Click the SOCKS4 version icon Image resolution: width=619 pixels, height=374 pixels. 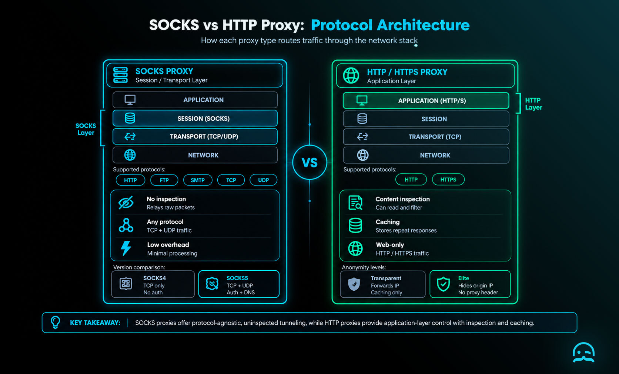pyautogui.click(x=126, y=284)
